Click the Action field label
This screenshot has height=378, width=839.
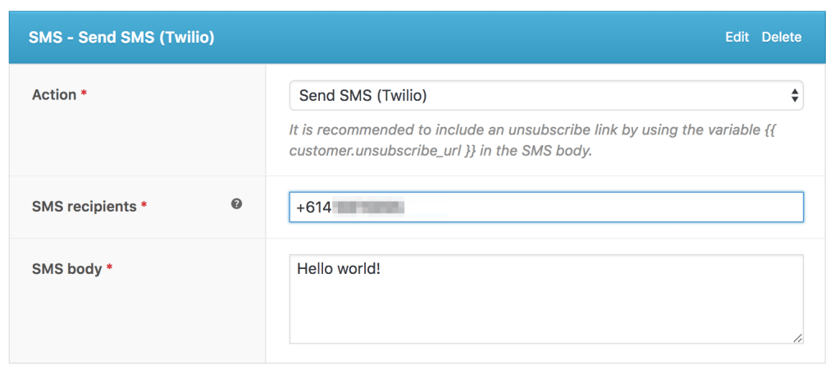54,95
